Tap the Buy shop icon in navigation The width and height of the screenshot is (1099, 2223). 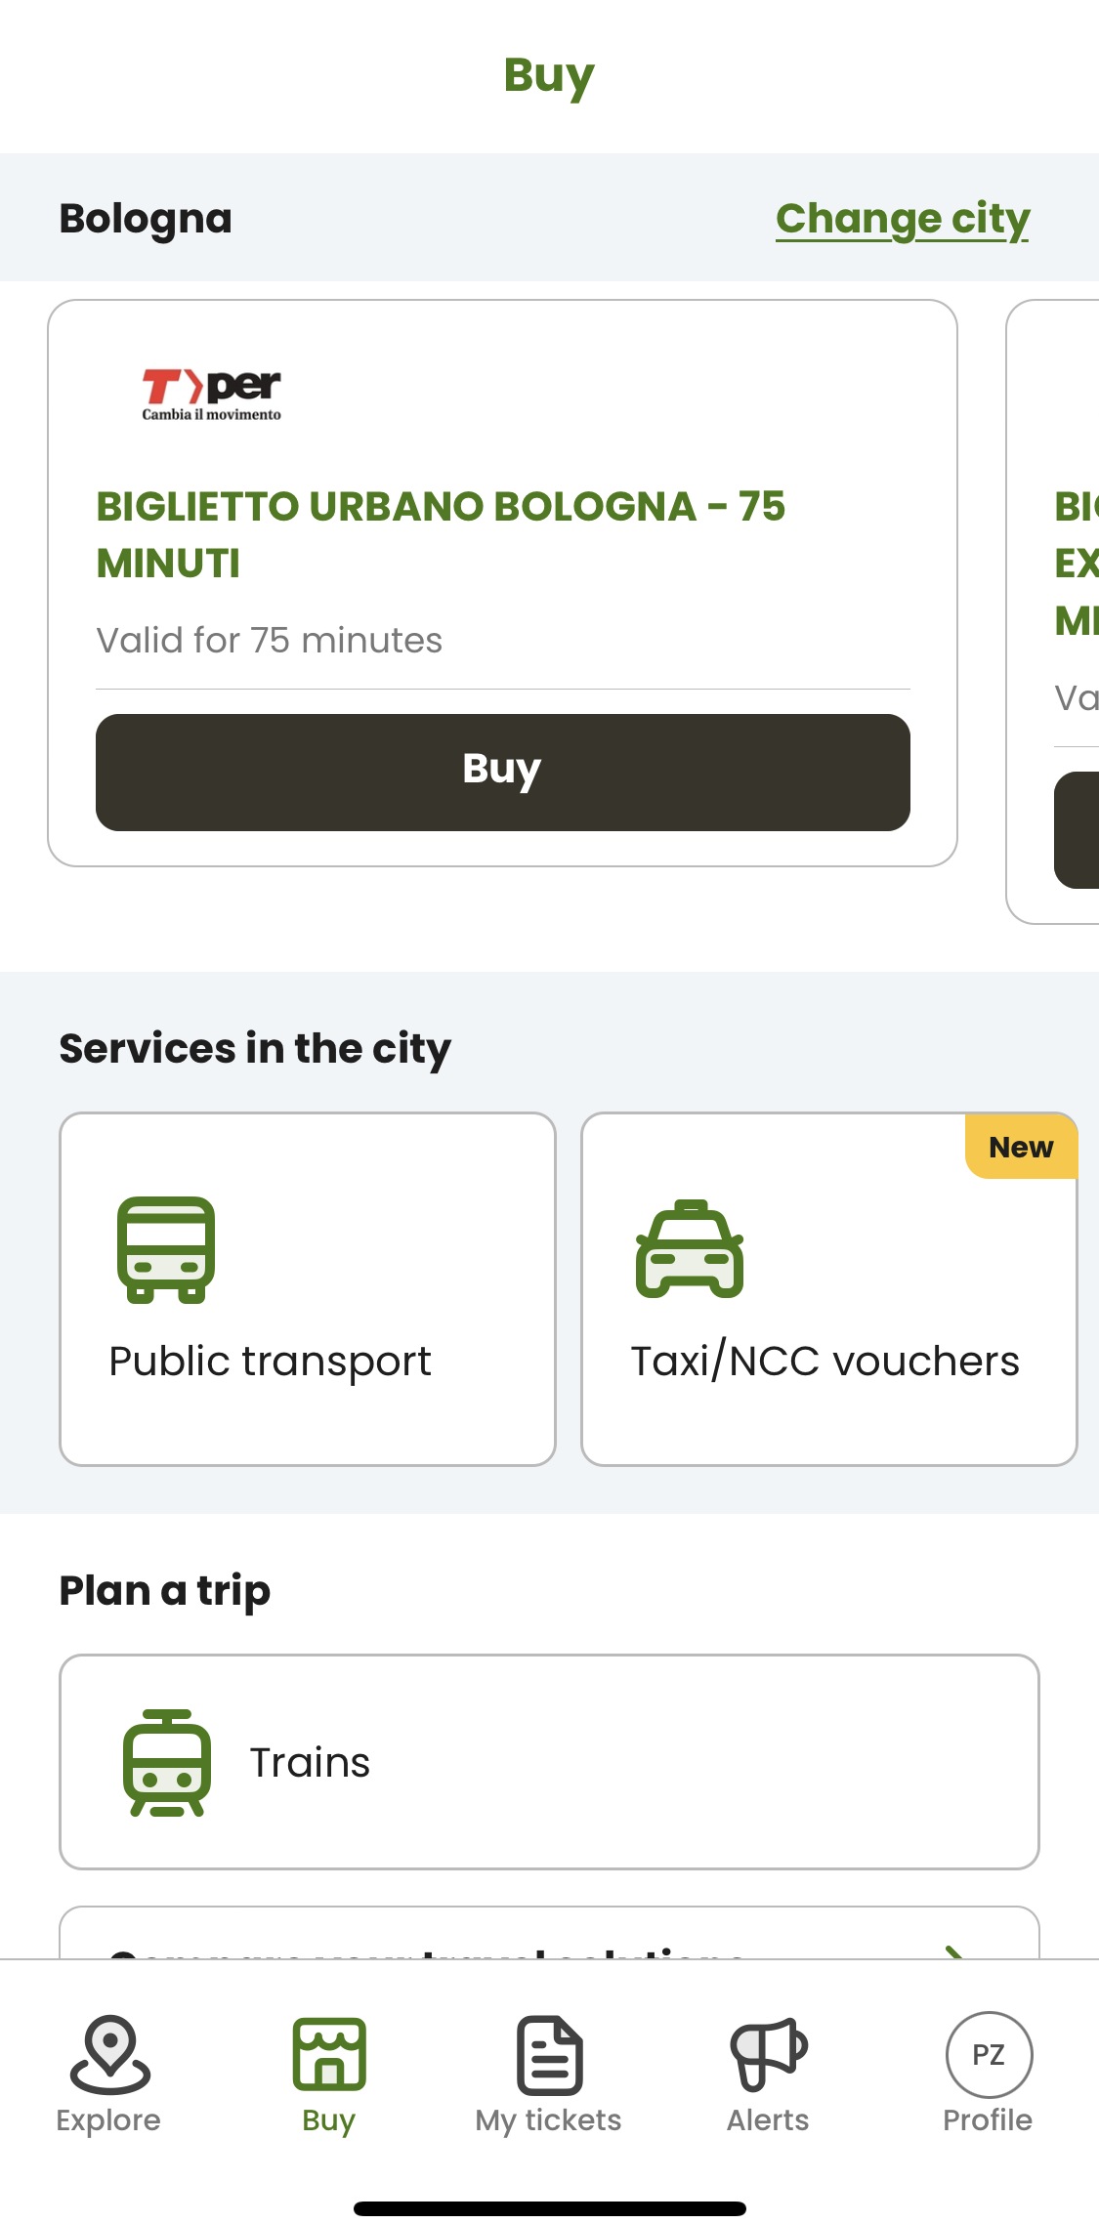click(x=329, y=2053)
